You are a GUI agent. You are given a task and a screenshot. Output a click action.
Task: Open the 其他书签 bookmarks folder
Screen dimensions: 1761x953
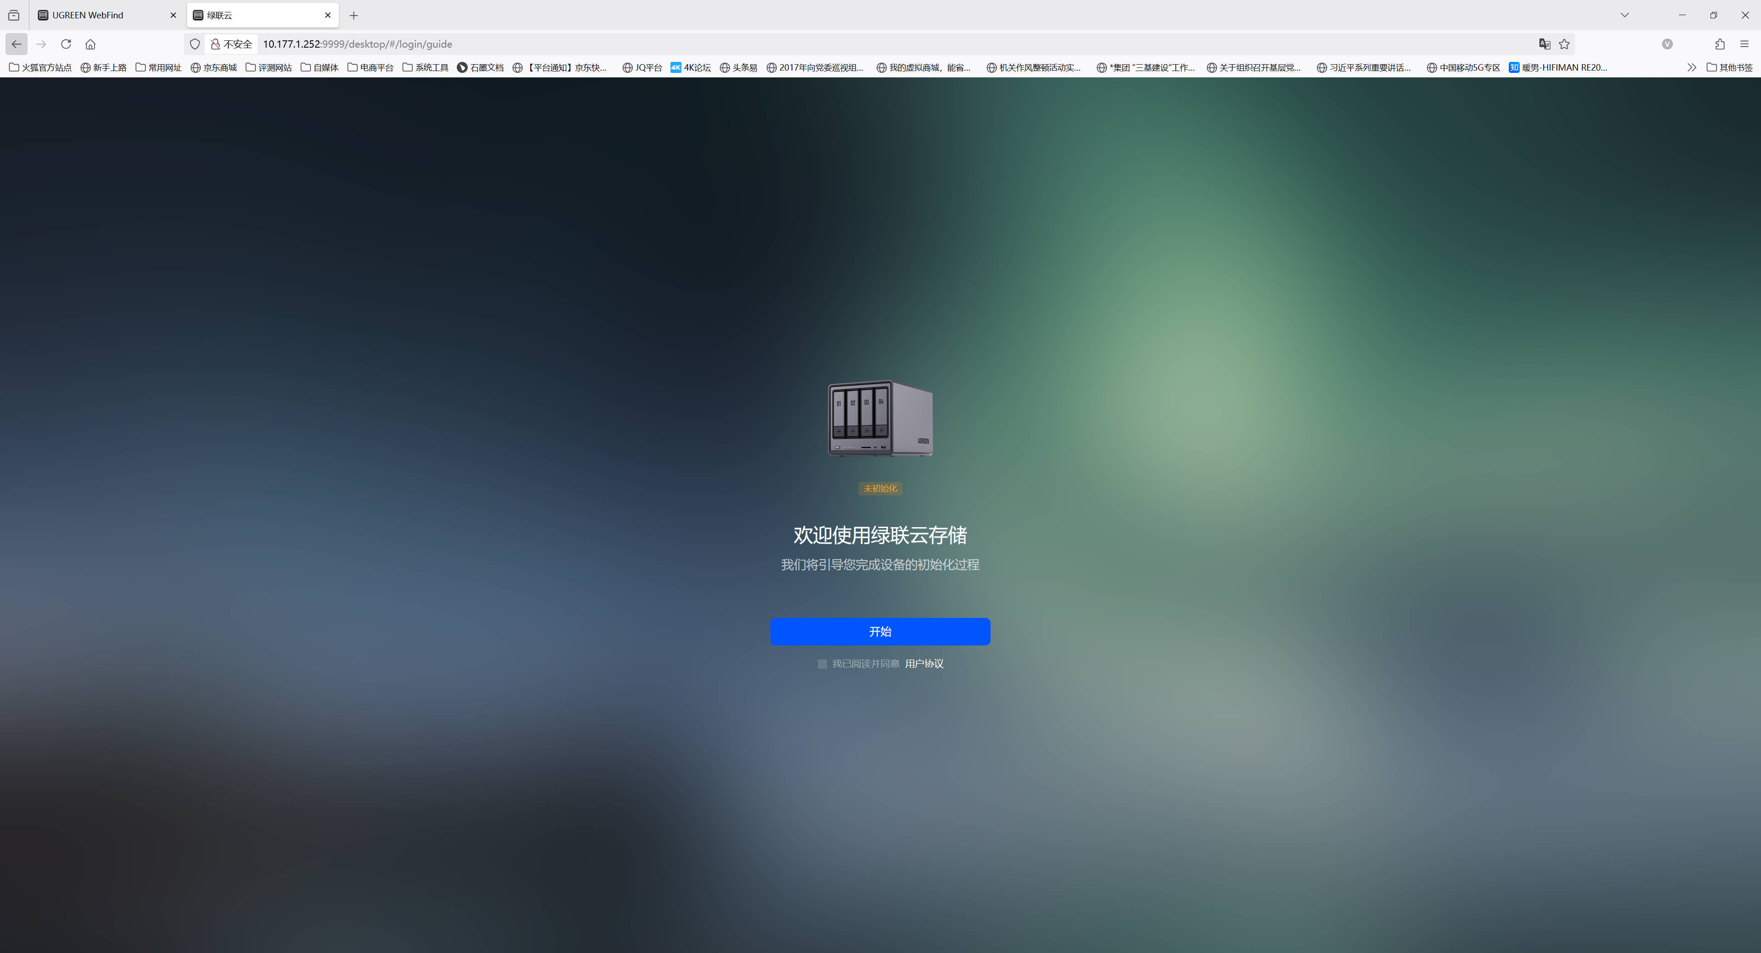1729,67
